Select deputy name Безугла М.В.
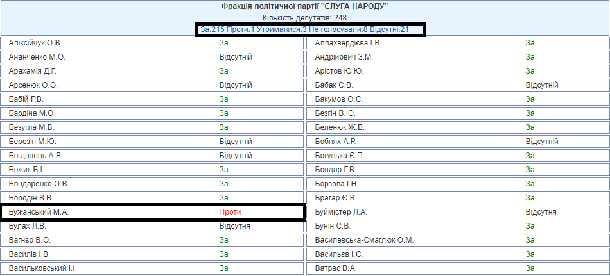Viewport: 610px width, 276px height. click(31, 127)
